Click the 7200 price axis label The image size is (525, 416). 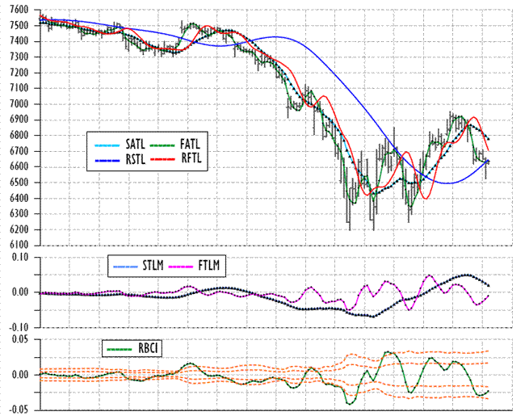[x=19, y=73]
